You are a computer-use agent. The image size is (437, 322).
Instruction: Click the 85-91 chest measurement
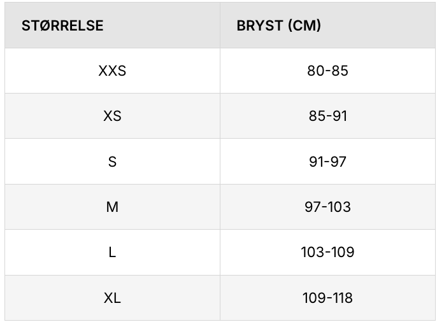[x=327, y=116]
